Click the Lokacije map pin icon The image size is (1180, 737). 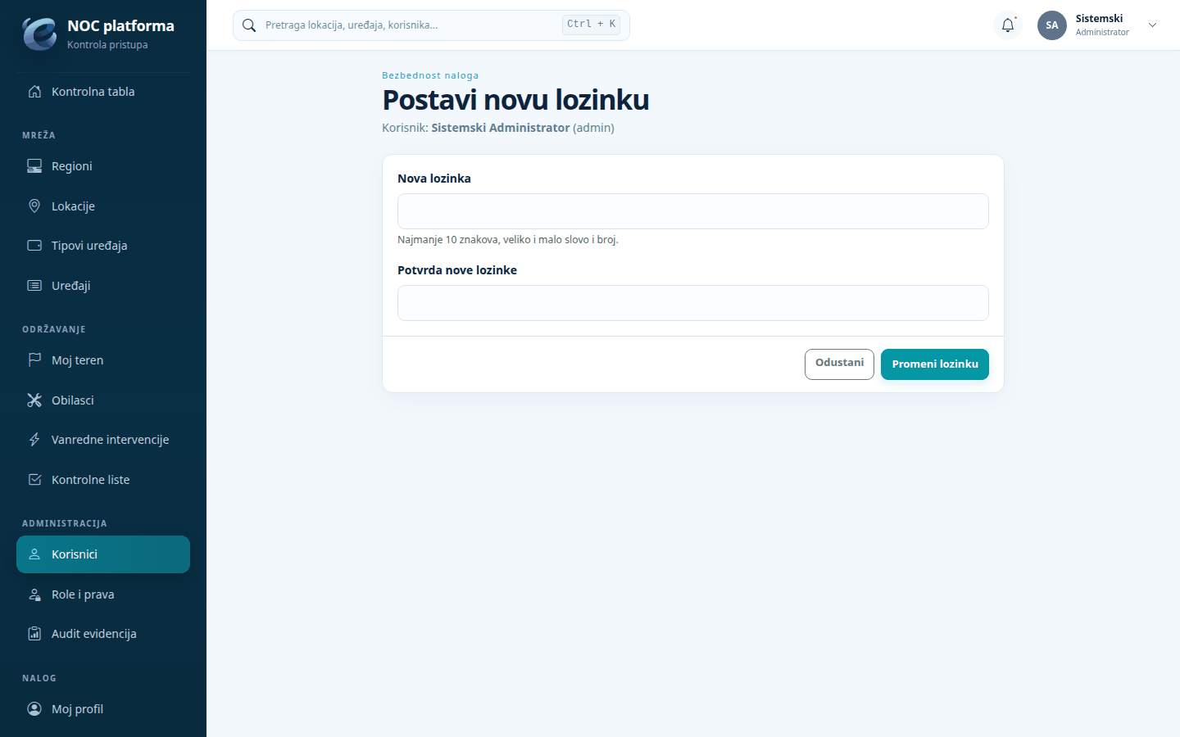point(34,206)
